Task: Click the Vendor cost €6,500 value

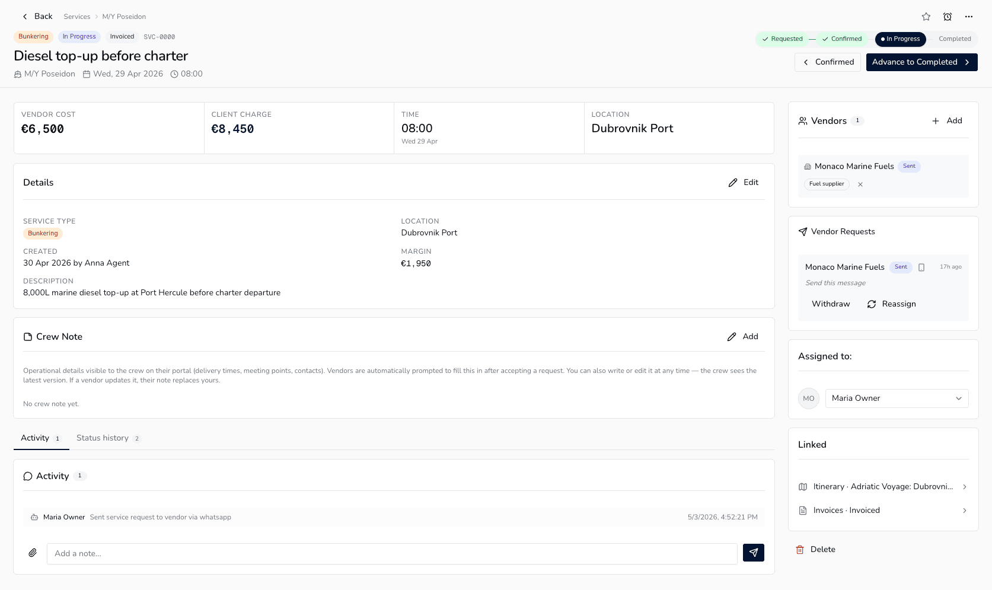Action: point(43,129)
